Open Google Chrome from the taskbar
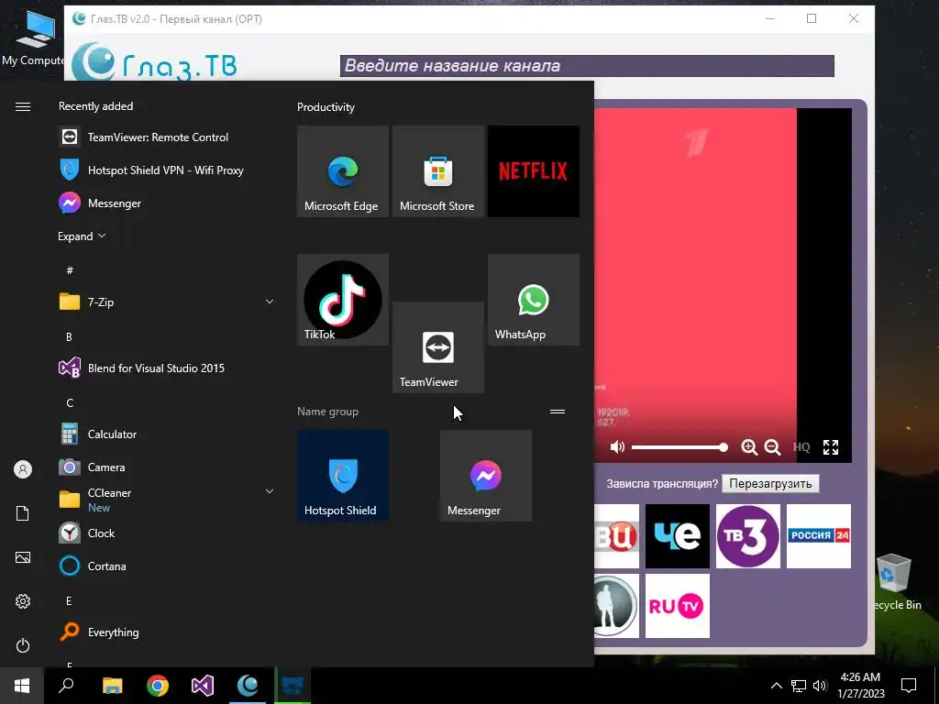 tap(158, 686)
